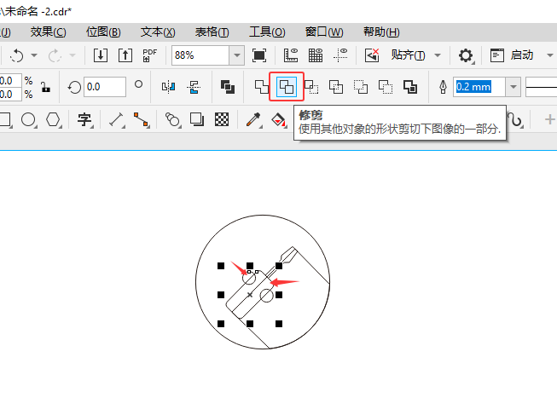Open the 表格(T) menu
557x415 pixels.
(x=212, y=32)
